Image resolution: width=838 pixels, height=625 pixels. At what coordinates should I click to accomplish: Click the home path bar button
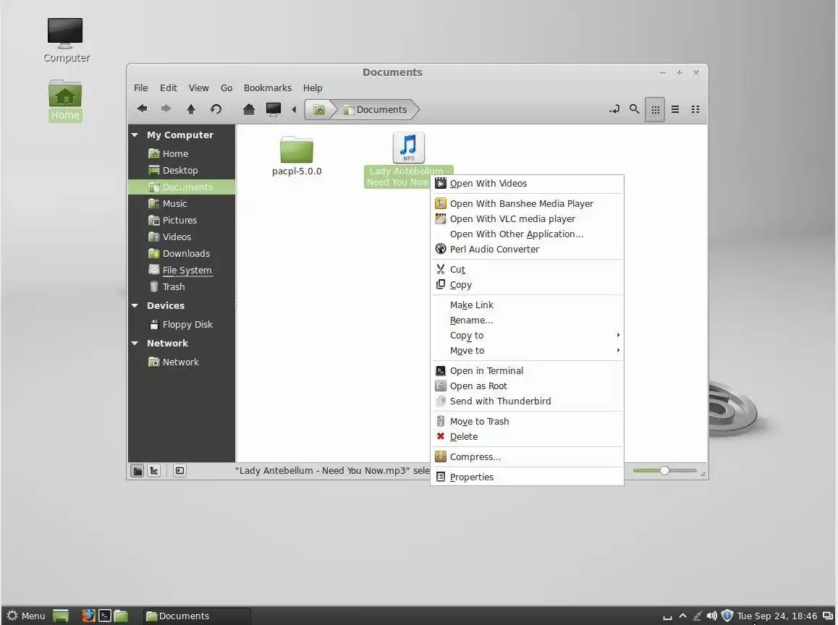click(319, 109)
